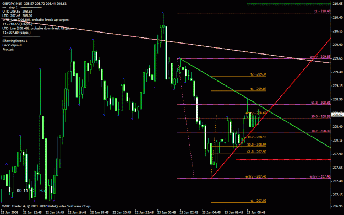Select the thick red horizontal support line
The height and width of the screenshot is (215, 344).
[x=283, y=160]
